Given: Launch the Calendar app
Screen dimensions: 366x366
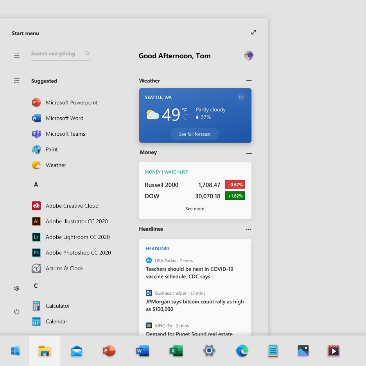Looking at the screenshot, I should pyautogui.click(x=49, y=321).
